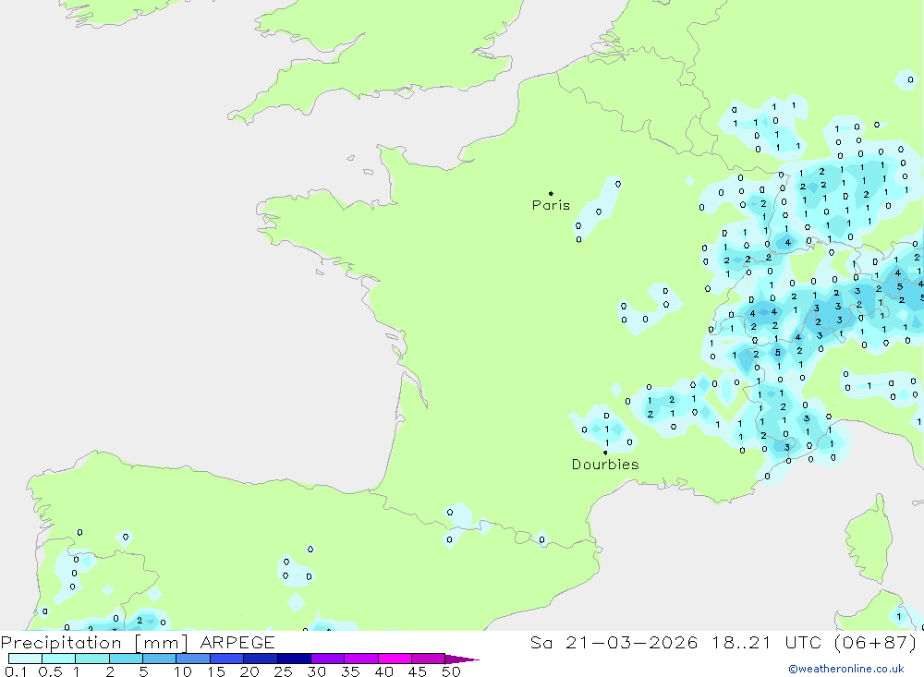Open the weatheronline.co.uk copyright link

[845, 669]
